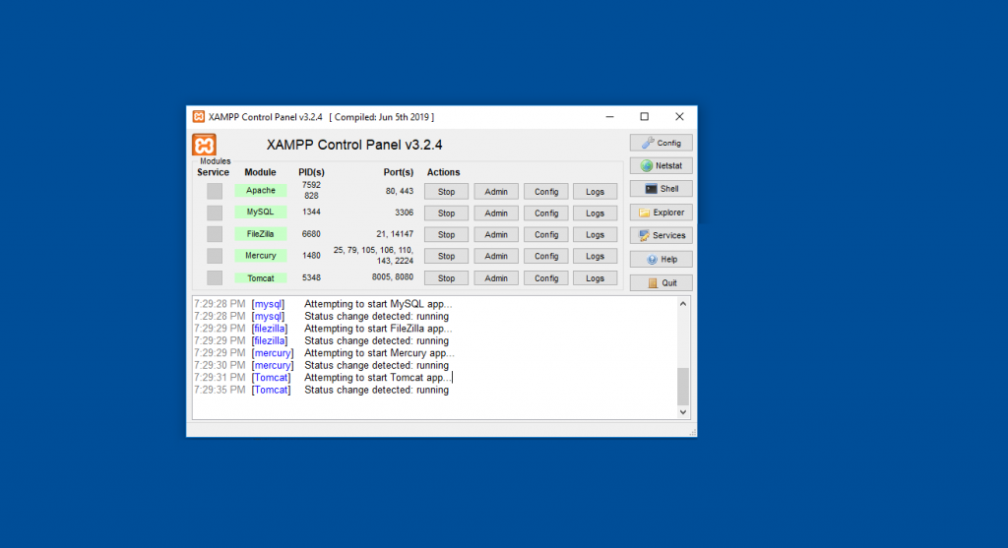Open Tomcat Admin

[496, 278]
